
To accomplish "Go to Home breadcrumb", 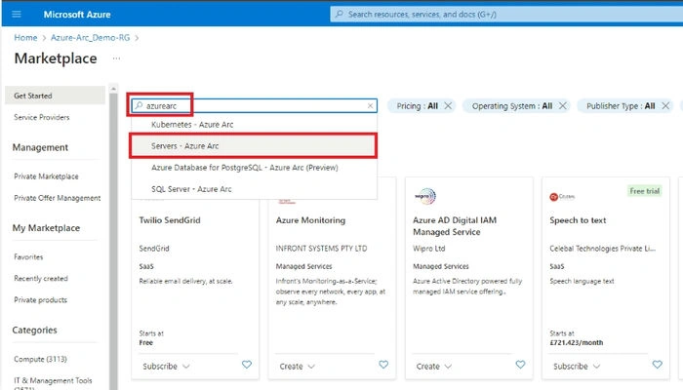I will click(25, 38).
